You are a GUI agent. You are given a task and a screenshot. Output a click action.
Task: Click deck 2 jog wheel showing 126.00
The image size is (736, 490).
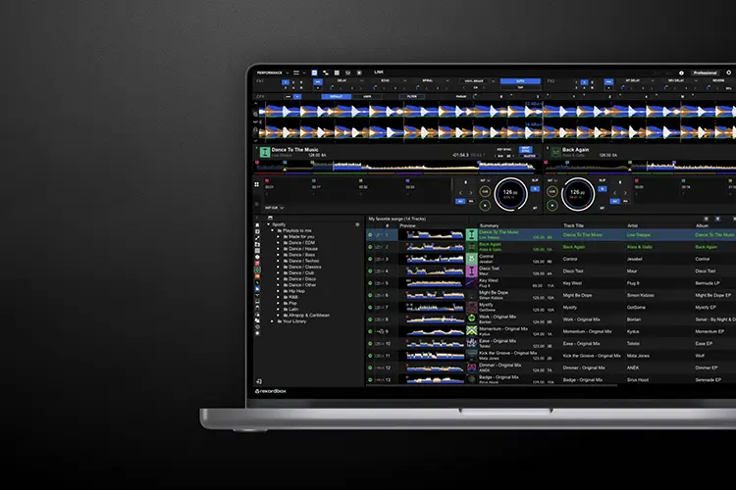[578, 194]
